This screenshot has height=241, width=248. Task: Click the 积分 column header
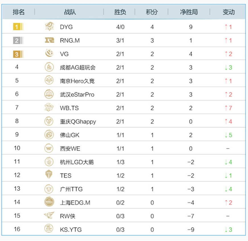[152, 12]
